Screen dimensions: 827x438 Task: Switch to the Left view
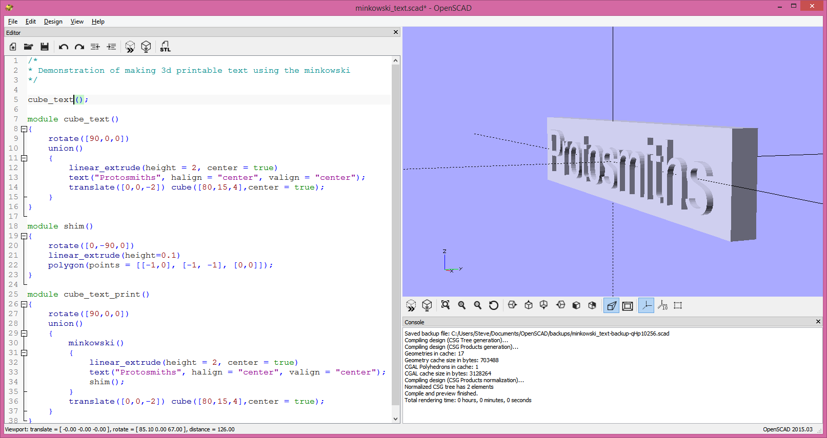click(x=560, y=305)
